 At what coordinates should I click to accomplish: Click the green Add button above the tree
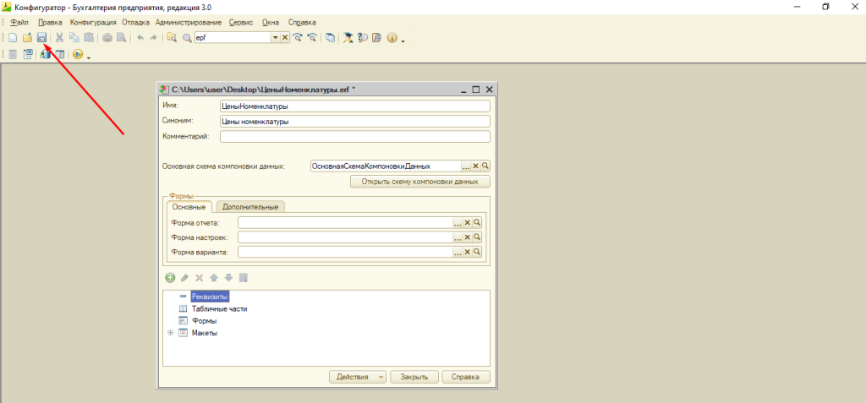pyautogui.click(x=170, y=277)
